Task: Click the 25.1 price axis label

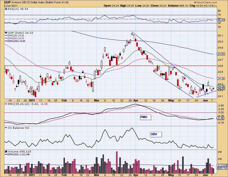Action: (x=220, y=36)
